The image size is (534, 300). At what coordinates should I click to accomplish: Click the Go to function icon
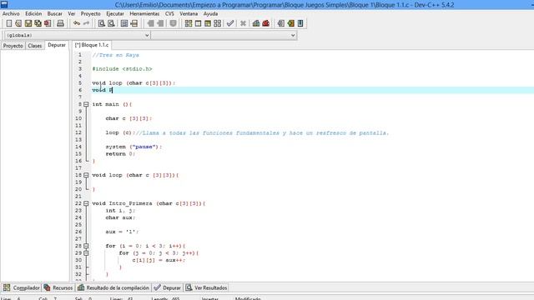pyautogui.click(x=124, y=23)
